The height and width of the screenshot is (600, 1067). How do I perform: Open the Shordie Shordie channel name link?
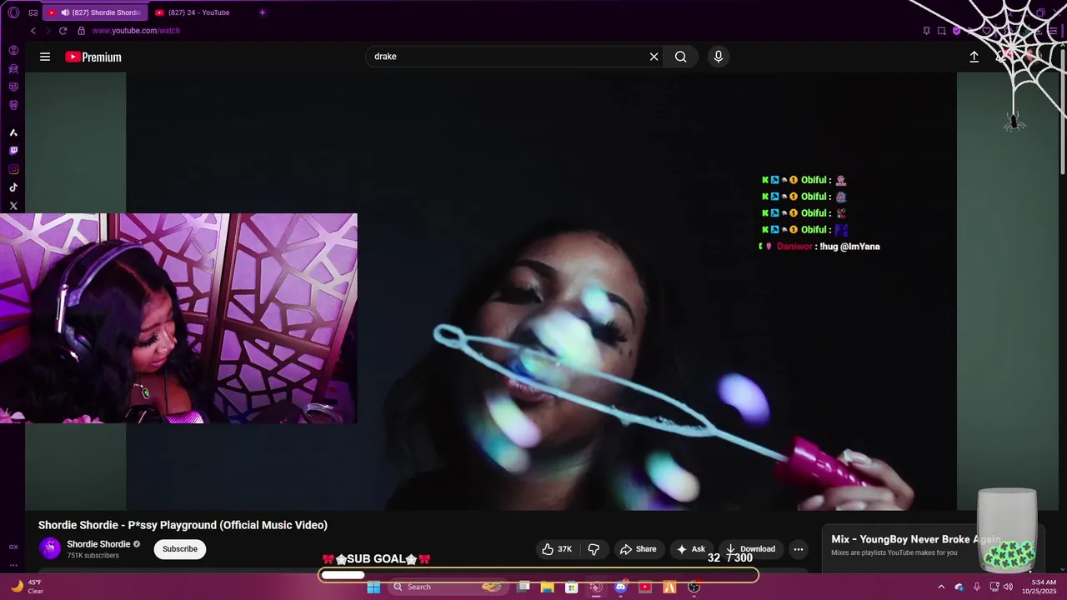pos(98,544)
